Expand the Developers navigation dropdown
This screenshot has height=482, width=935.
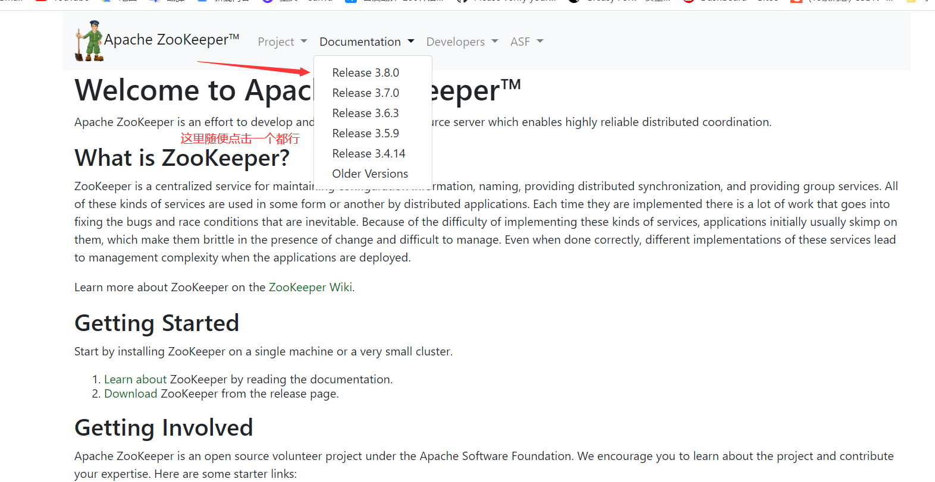[462, 42]
